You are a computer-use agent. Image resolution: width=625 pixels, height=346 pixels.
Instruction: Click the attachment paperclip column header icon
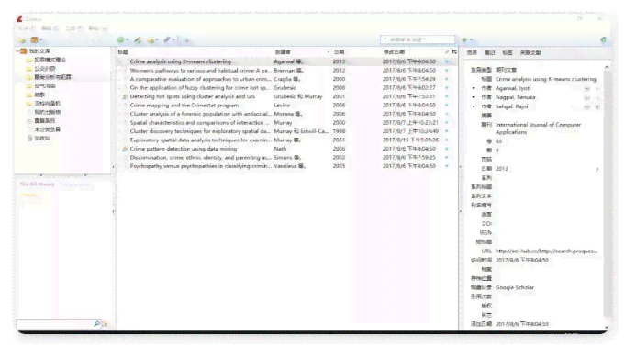click(447, 51)
